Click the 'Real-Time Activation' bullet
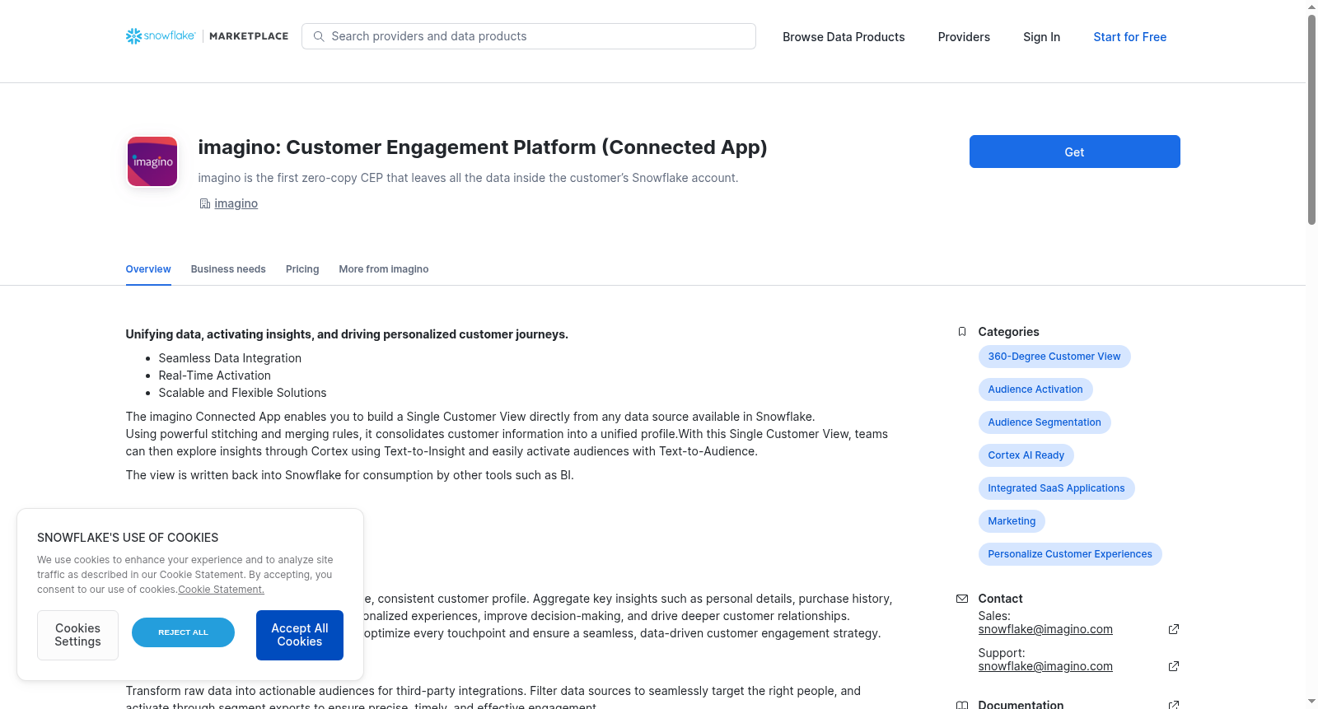 [x=215, y=375]
